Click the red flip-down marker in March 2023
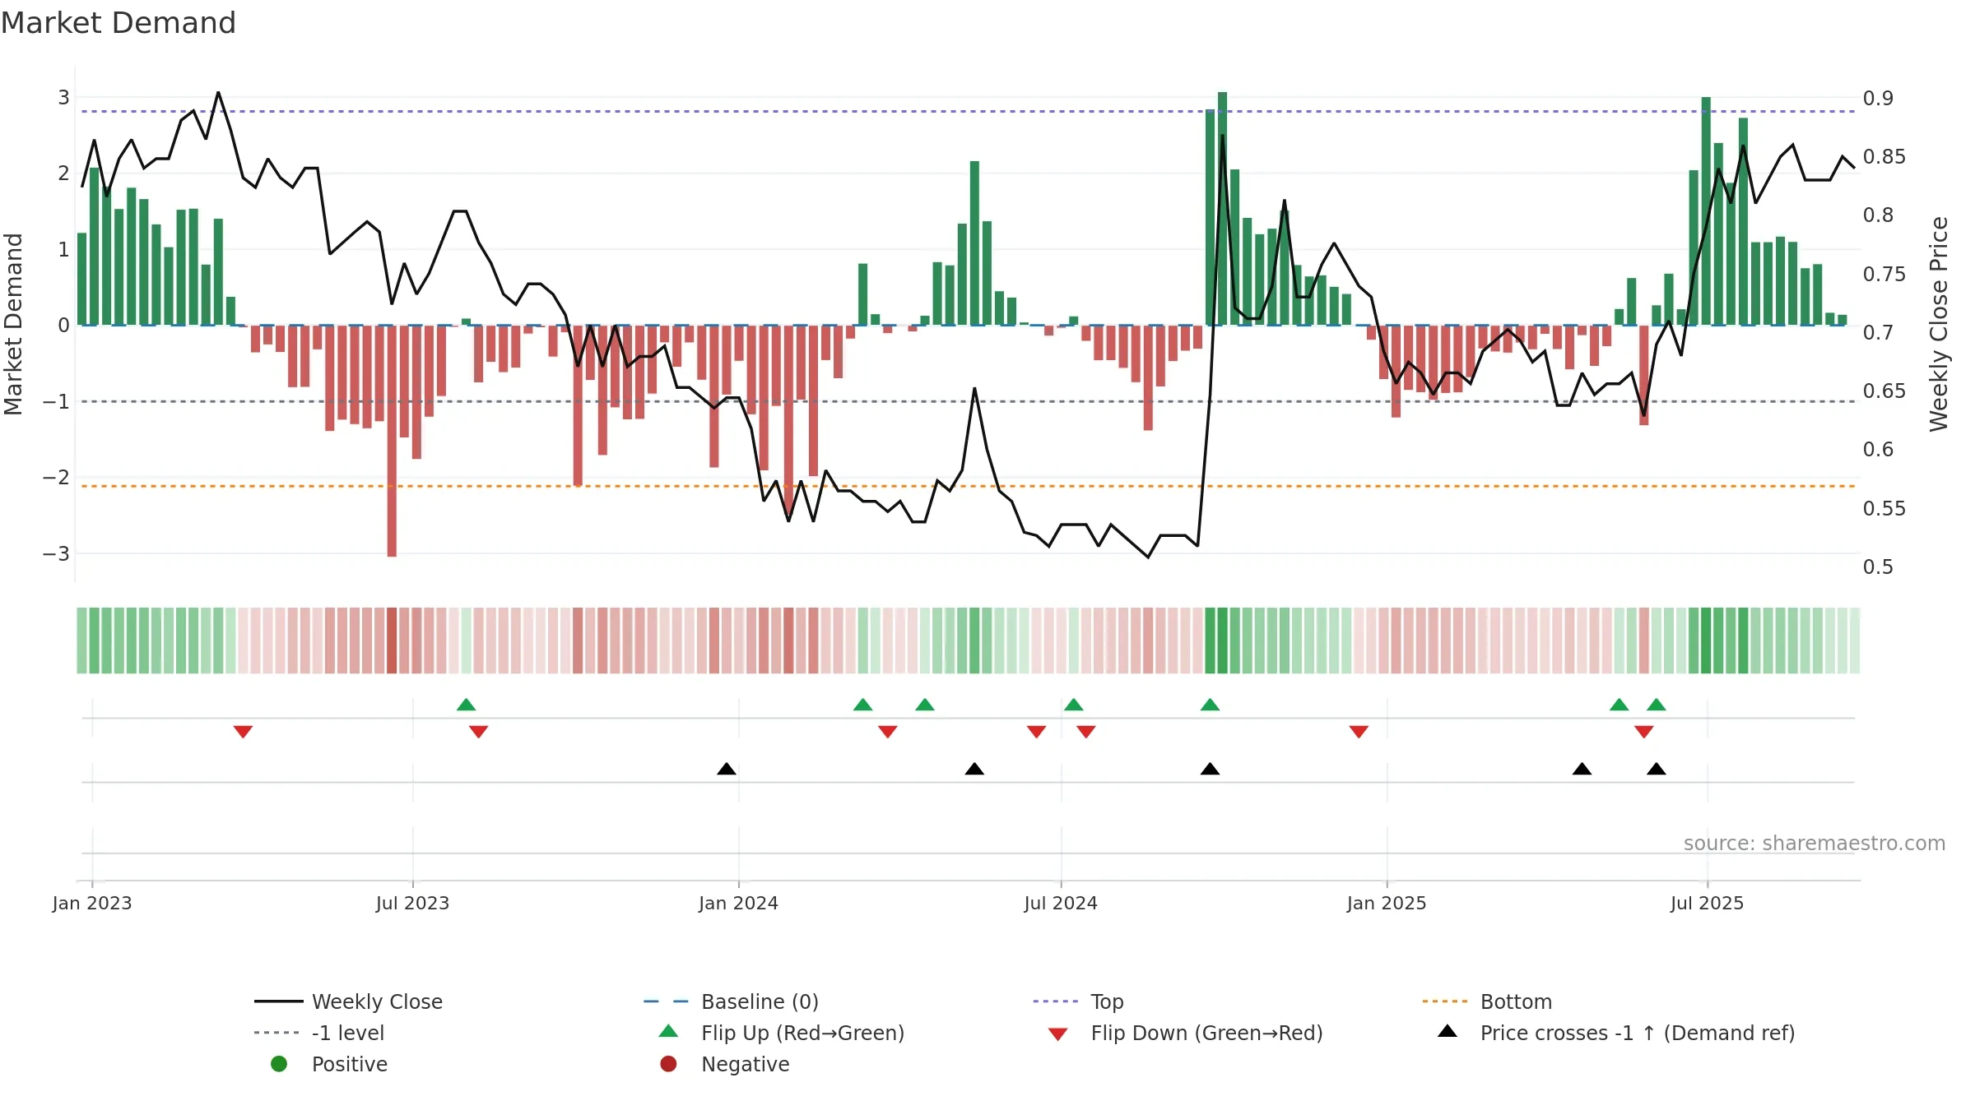Screen dimensions: 1975x1110 [243, 732]
